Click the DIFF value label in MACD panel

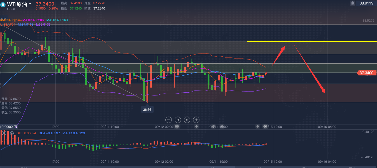click(x=26, y=133)
